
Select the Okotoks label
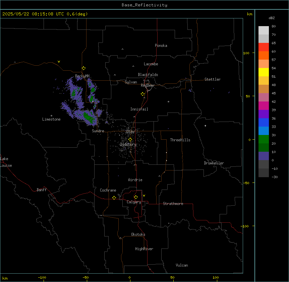pos(138,234)
